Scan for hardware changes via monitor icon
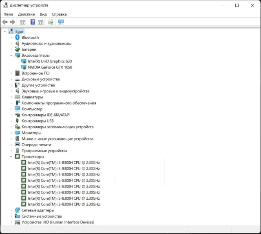The height and width of the screenshot is (234, 261). [61, 22]
